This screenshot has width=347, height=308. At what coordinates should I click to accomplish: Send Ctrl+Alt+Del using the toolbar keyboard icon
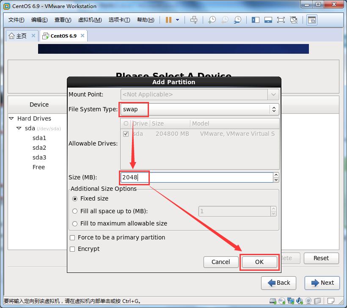tap(194, 20)
